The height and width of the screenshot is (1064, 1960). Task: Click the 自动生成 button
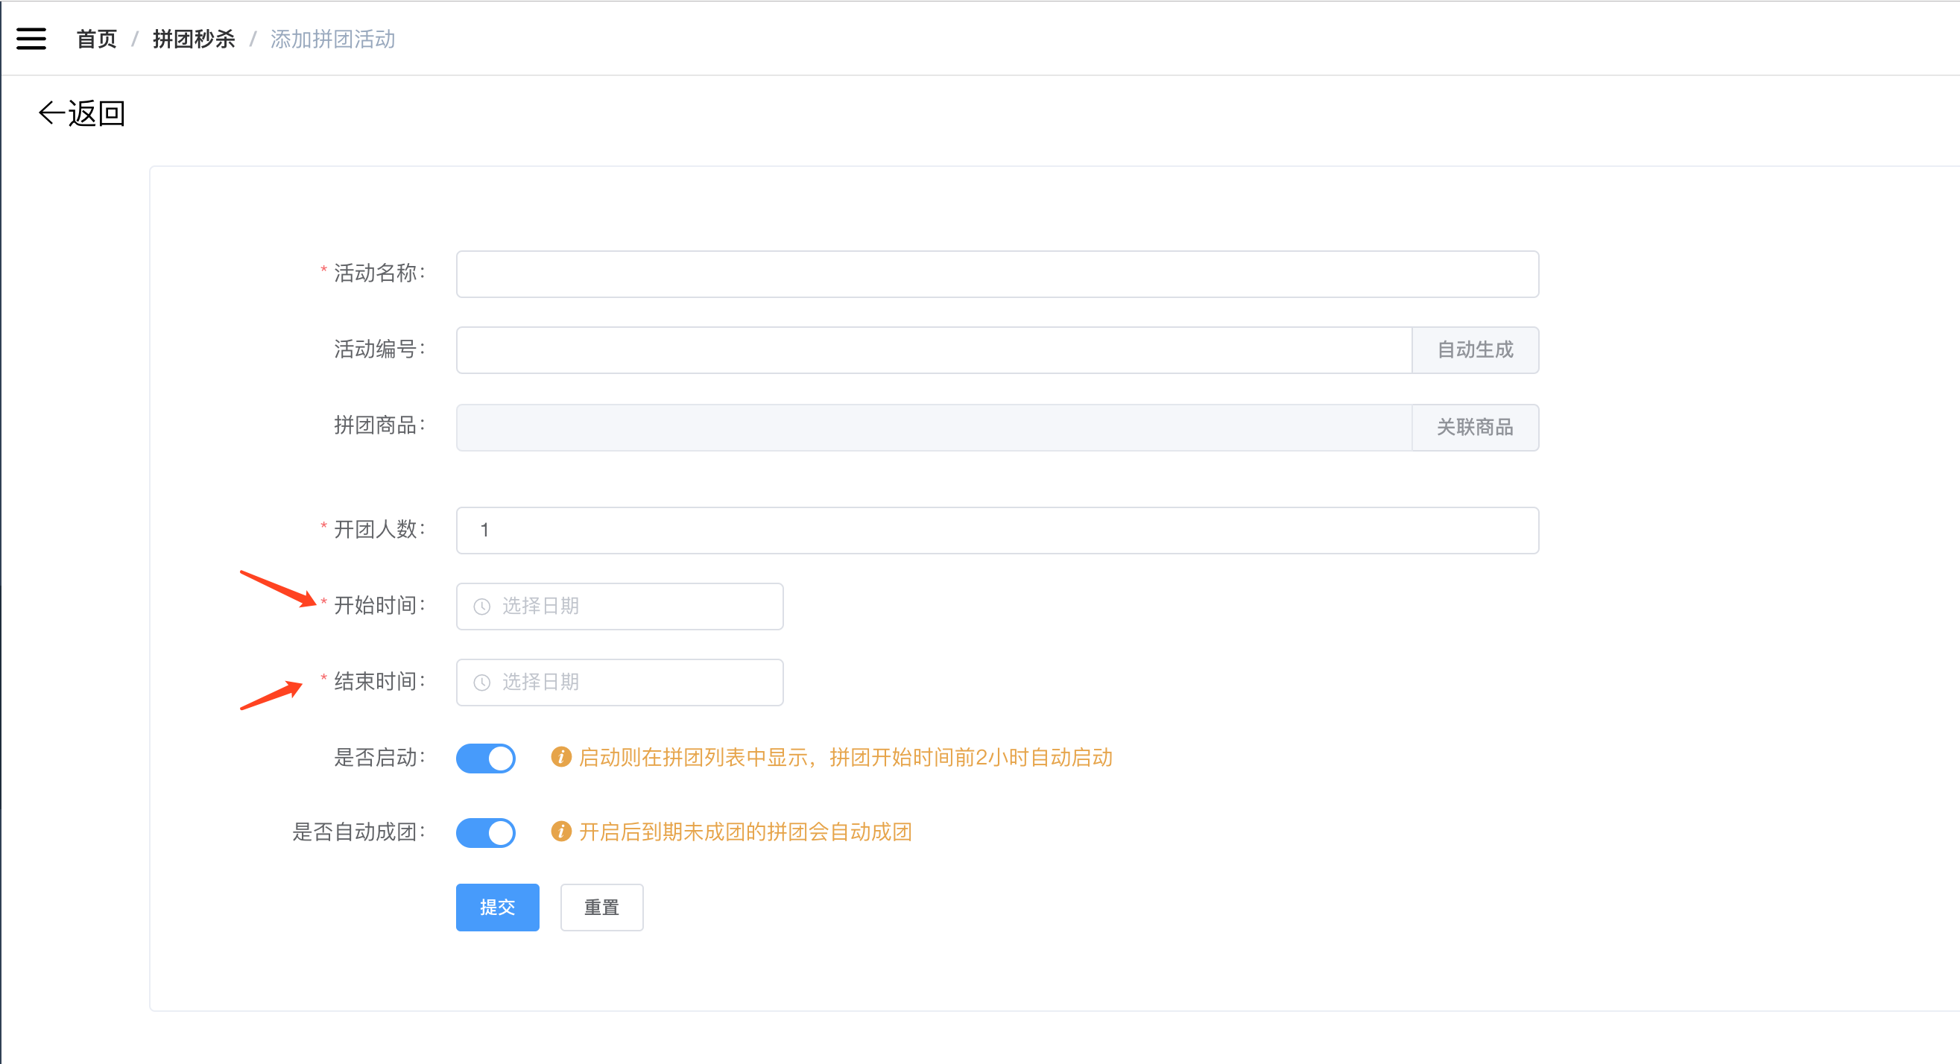tap(1475, 350)
